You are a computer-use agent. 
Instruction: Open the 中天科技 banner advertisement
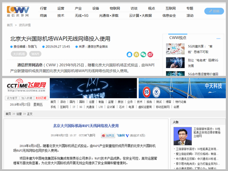[x=182, y=88]
